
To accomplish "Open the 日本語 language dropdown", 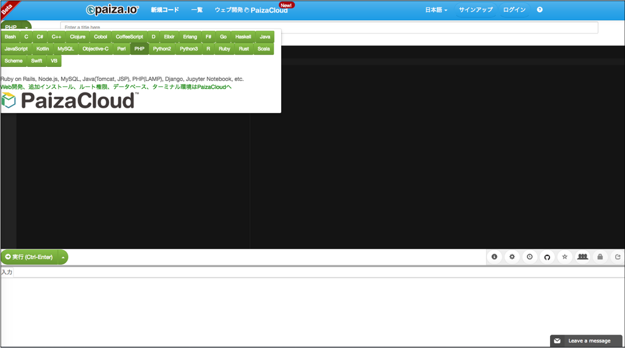I will [435, 10].
